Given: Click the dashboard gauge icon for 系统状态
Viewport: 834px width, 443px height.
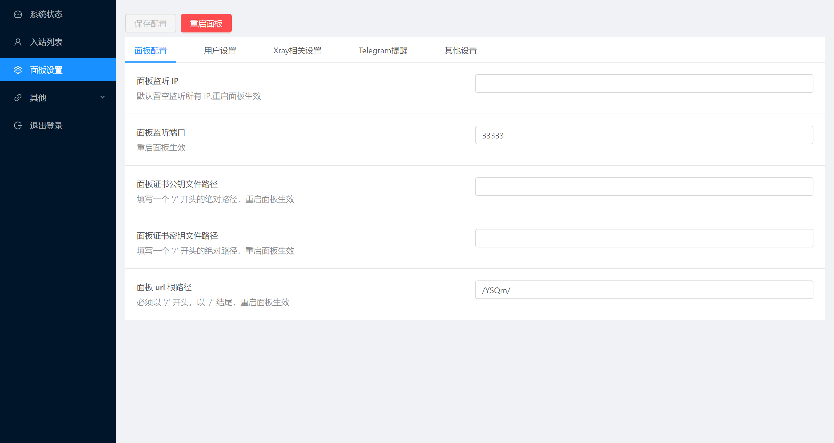Looking at the screenshot, I should coord(18,14).
